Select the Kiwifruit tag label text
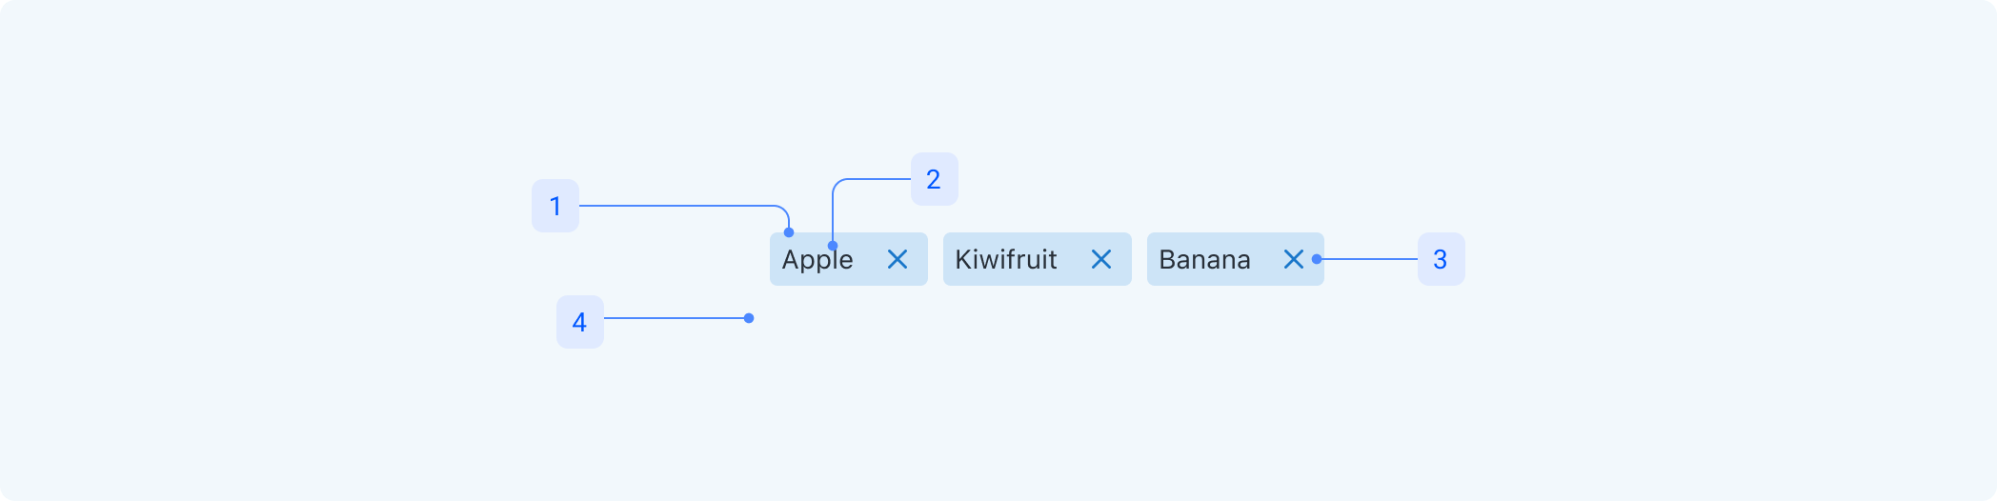1997x501 pixels. pyautogui.click(x=1006, y=259)
